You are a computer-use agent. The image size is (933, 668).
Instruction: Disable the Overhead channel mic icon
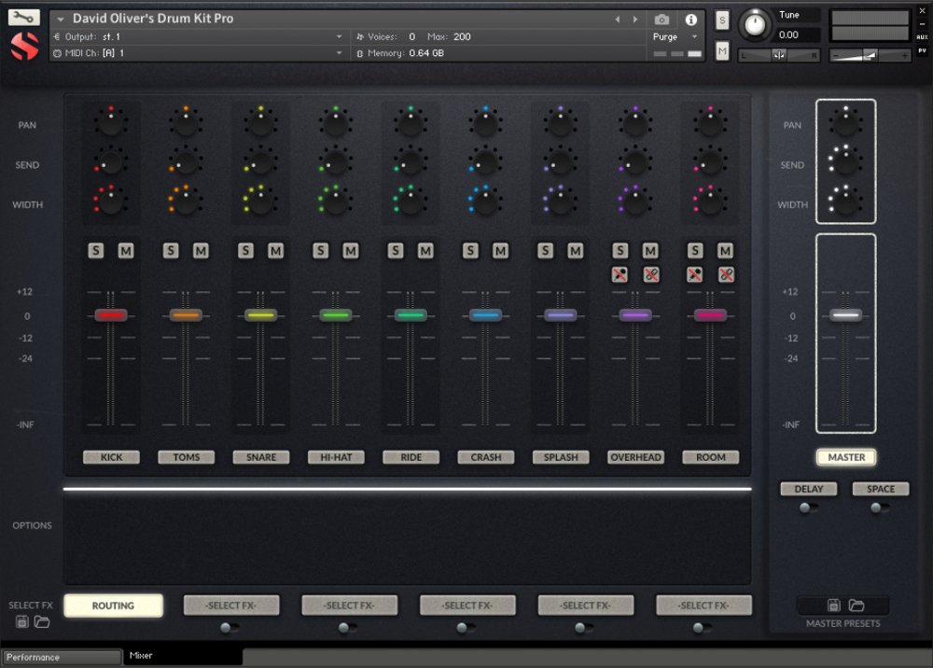click(620, 274)
